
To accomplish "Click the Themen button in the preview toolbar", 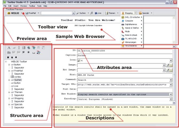I will [x=110, y=13].
